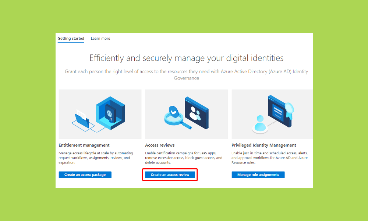The width and height of the screenshot is (368, 221).
Task: Click Create an access review button
Action: pos(170,175)
